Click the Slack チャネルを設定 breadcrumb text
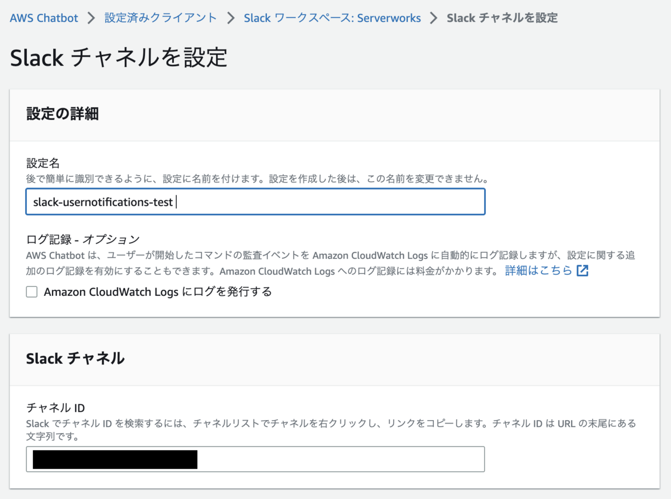 (502, 18)
